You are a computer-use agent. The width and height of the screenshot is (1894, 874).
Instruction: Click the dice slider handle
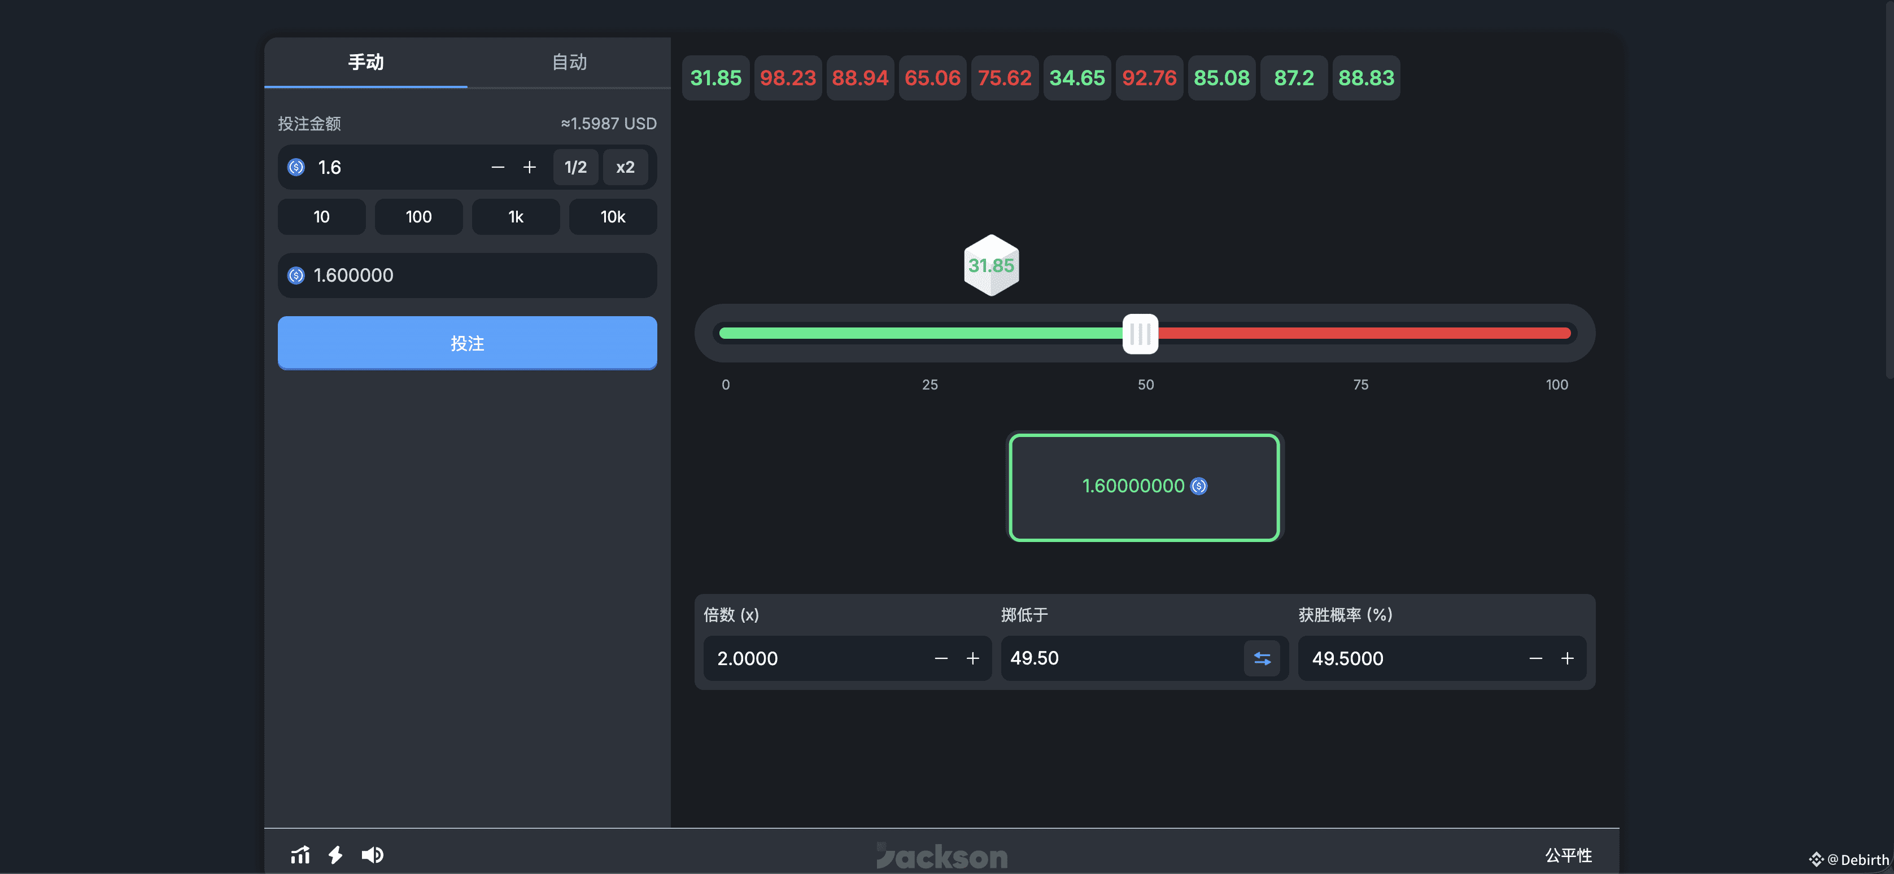pyautogui.click(x=1140, y=334)
